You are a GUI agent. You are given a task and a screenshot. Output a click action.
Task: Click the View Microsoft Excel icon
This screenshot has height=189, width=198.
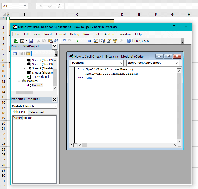click(x=16, y=41)
